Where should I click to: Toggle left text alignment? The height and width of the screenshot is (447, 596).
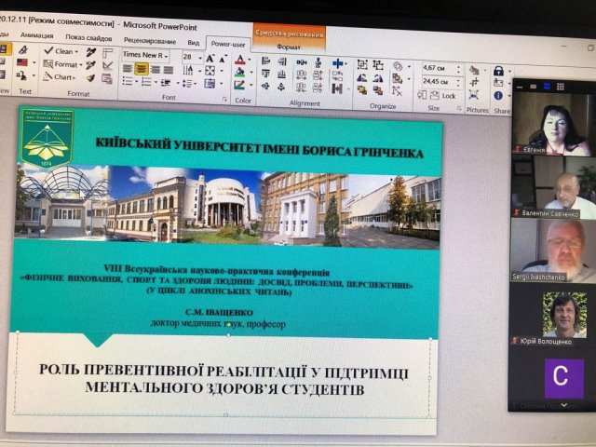128,68
